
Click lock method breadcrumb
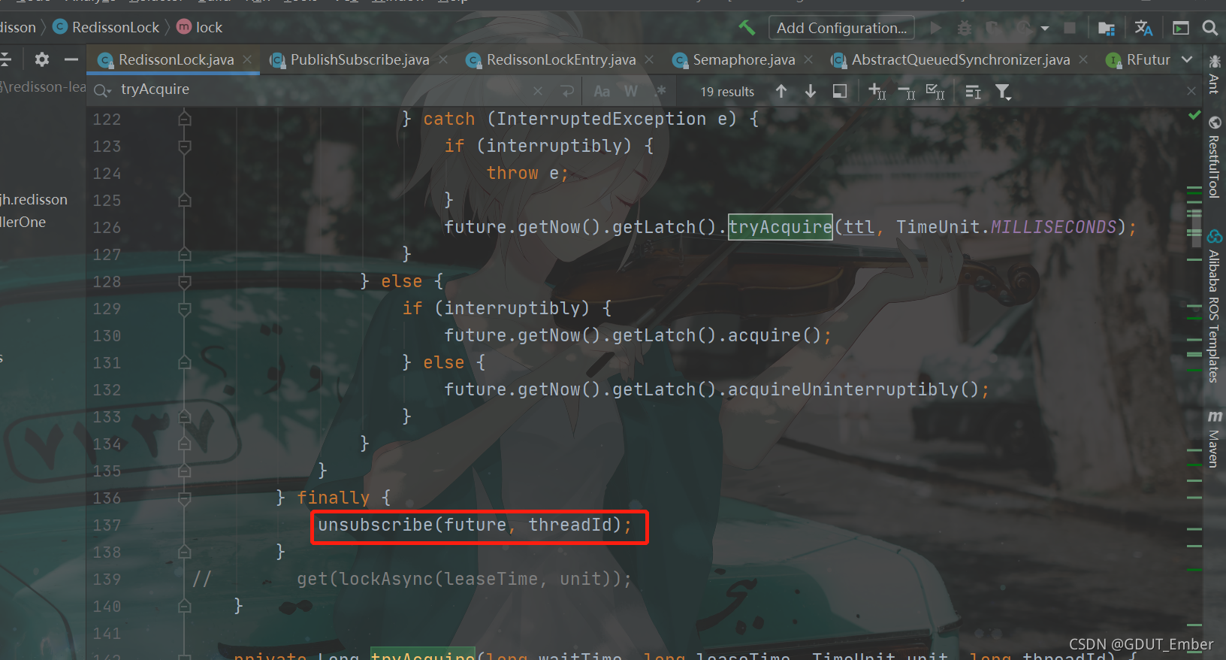tap(200, 28)
